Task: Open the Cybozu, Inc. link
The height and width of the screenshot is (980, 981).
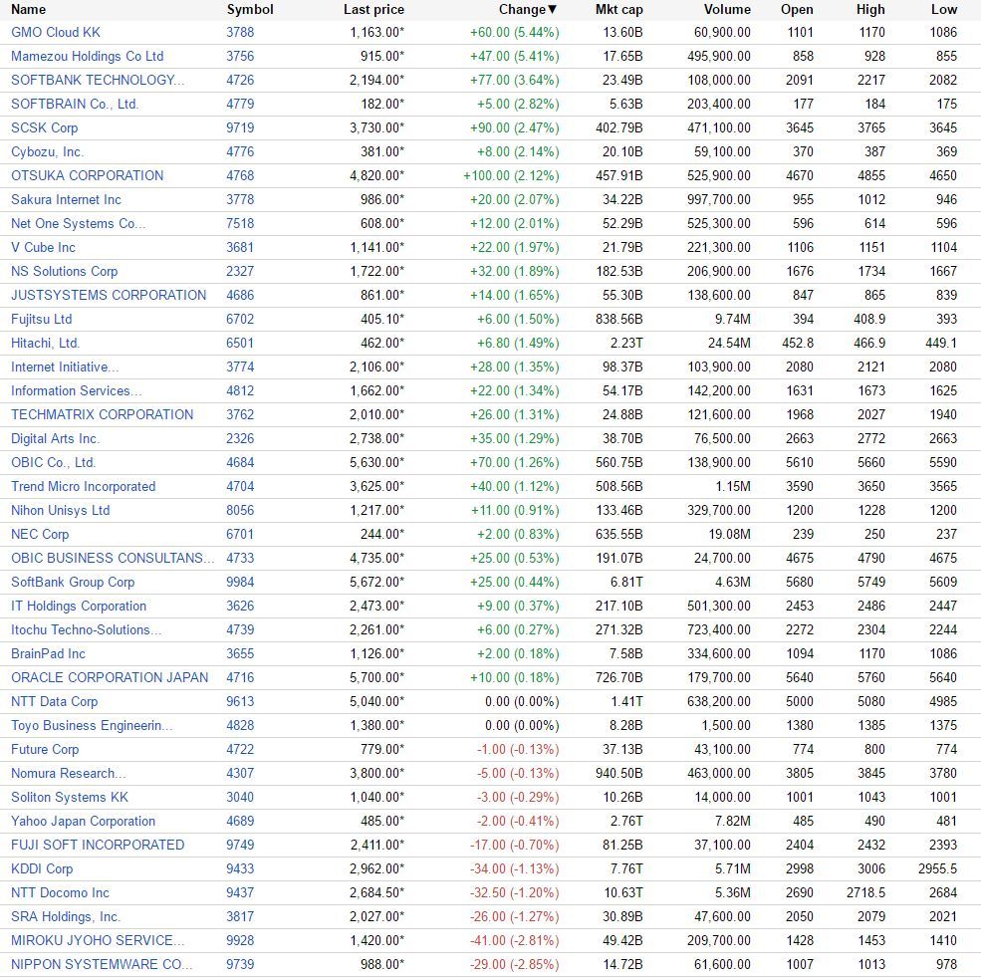Action: click(47, 152)
